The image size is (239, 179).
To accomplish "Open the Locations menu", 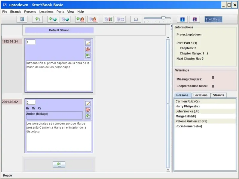I will pos(46,12).
